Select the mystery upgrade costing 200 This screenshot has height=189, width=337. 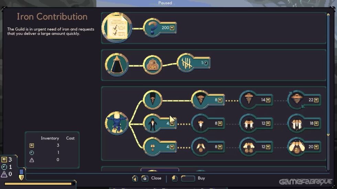point(160,28)
